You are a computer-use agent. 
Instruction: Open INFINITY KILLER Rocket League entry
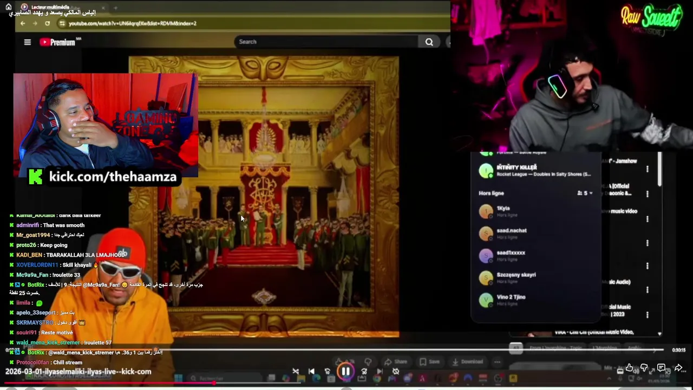[536, 171]
